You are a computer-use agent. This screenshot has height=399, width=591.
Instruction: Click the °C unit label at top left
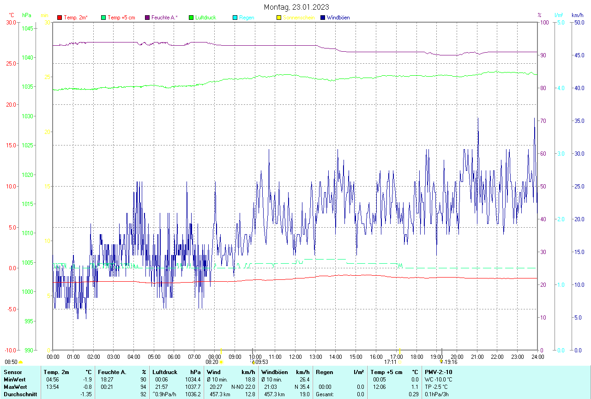[x=11, y=15]
